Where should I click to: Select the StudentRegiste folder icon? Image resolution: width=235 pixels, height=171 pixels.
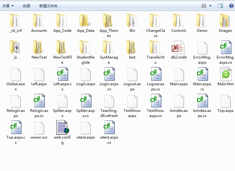[85, 47]
